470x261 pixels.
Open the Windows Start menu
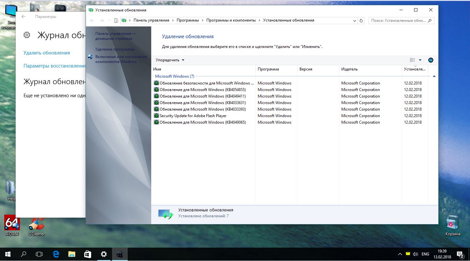coord(8,254)
